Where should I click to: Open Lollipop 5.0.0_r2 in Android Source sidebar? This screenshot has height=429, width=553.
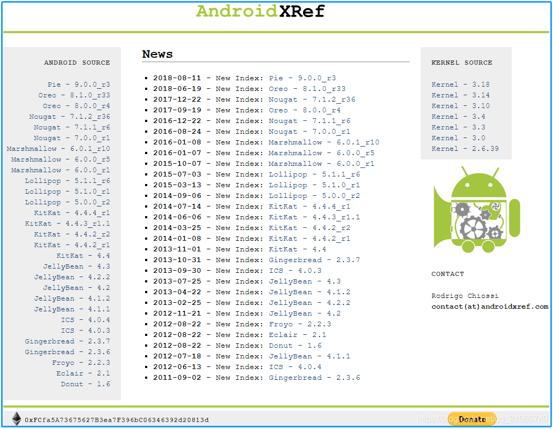67,202
